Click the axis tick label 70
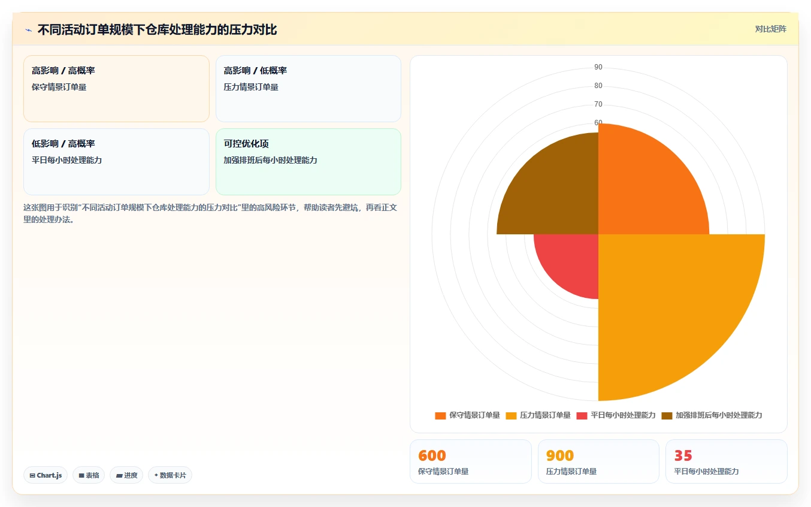This screenshot has width=811, height=507. (x=598, y=104)
